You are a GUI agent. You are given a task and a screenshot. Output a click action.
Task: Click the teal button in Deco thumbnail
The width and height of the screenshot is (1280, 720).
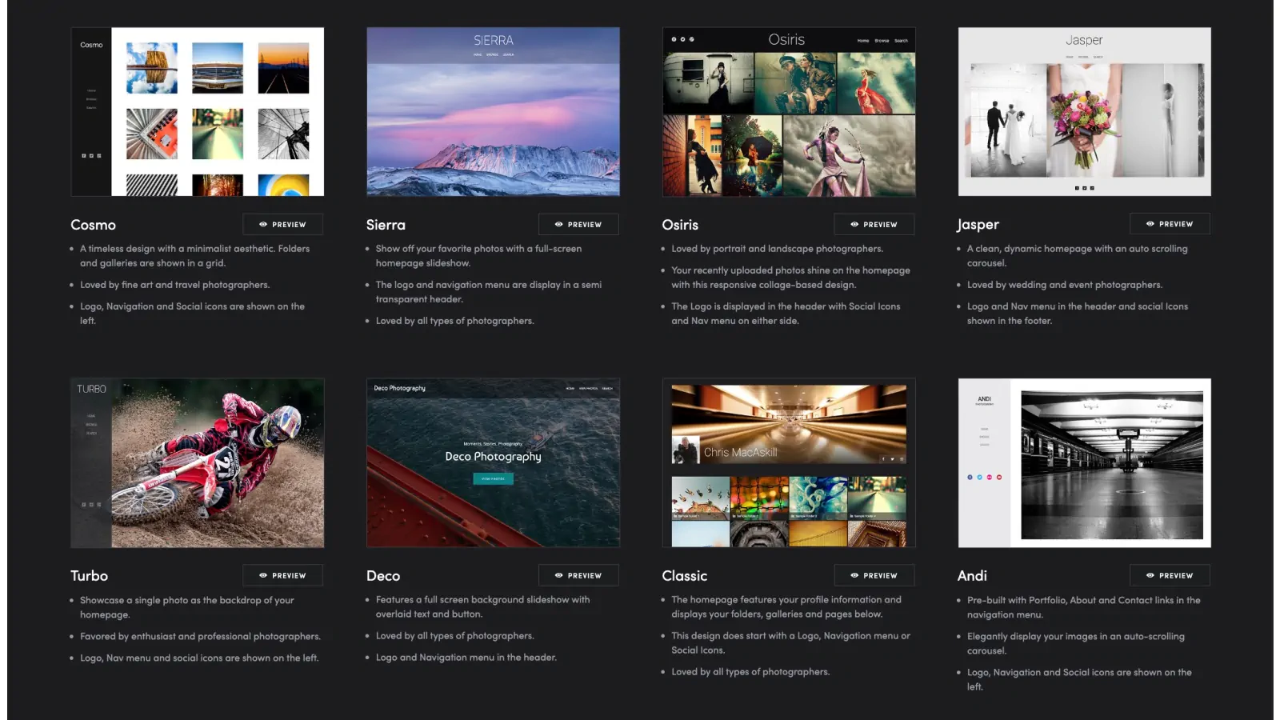coord(493,478)
